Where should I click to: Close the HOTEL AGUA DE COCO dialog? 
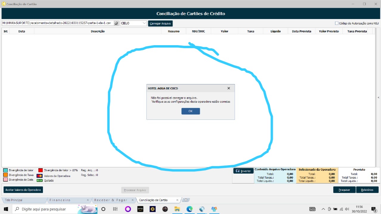click(x=228, y=88)
